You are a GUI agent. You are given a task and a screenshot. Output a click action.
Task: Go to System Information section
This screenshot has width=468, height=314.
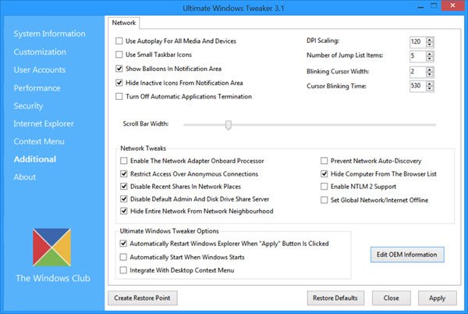50,34
